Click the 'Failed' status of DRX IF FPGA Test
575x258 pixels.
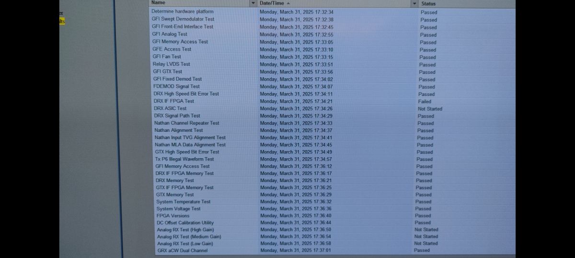pyautogui.click(x=425, y=102)
